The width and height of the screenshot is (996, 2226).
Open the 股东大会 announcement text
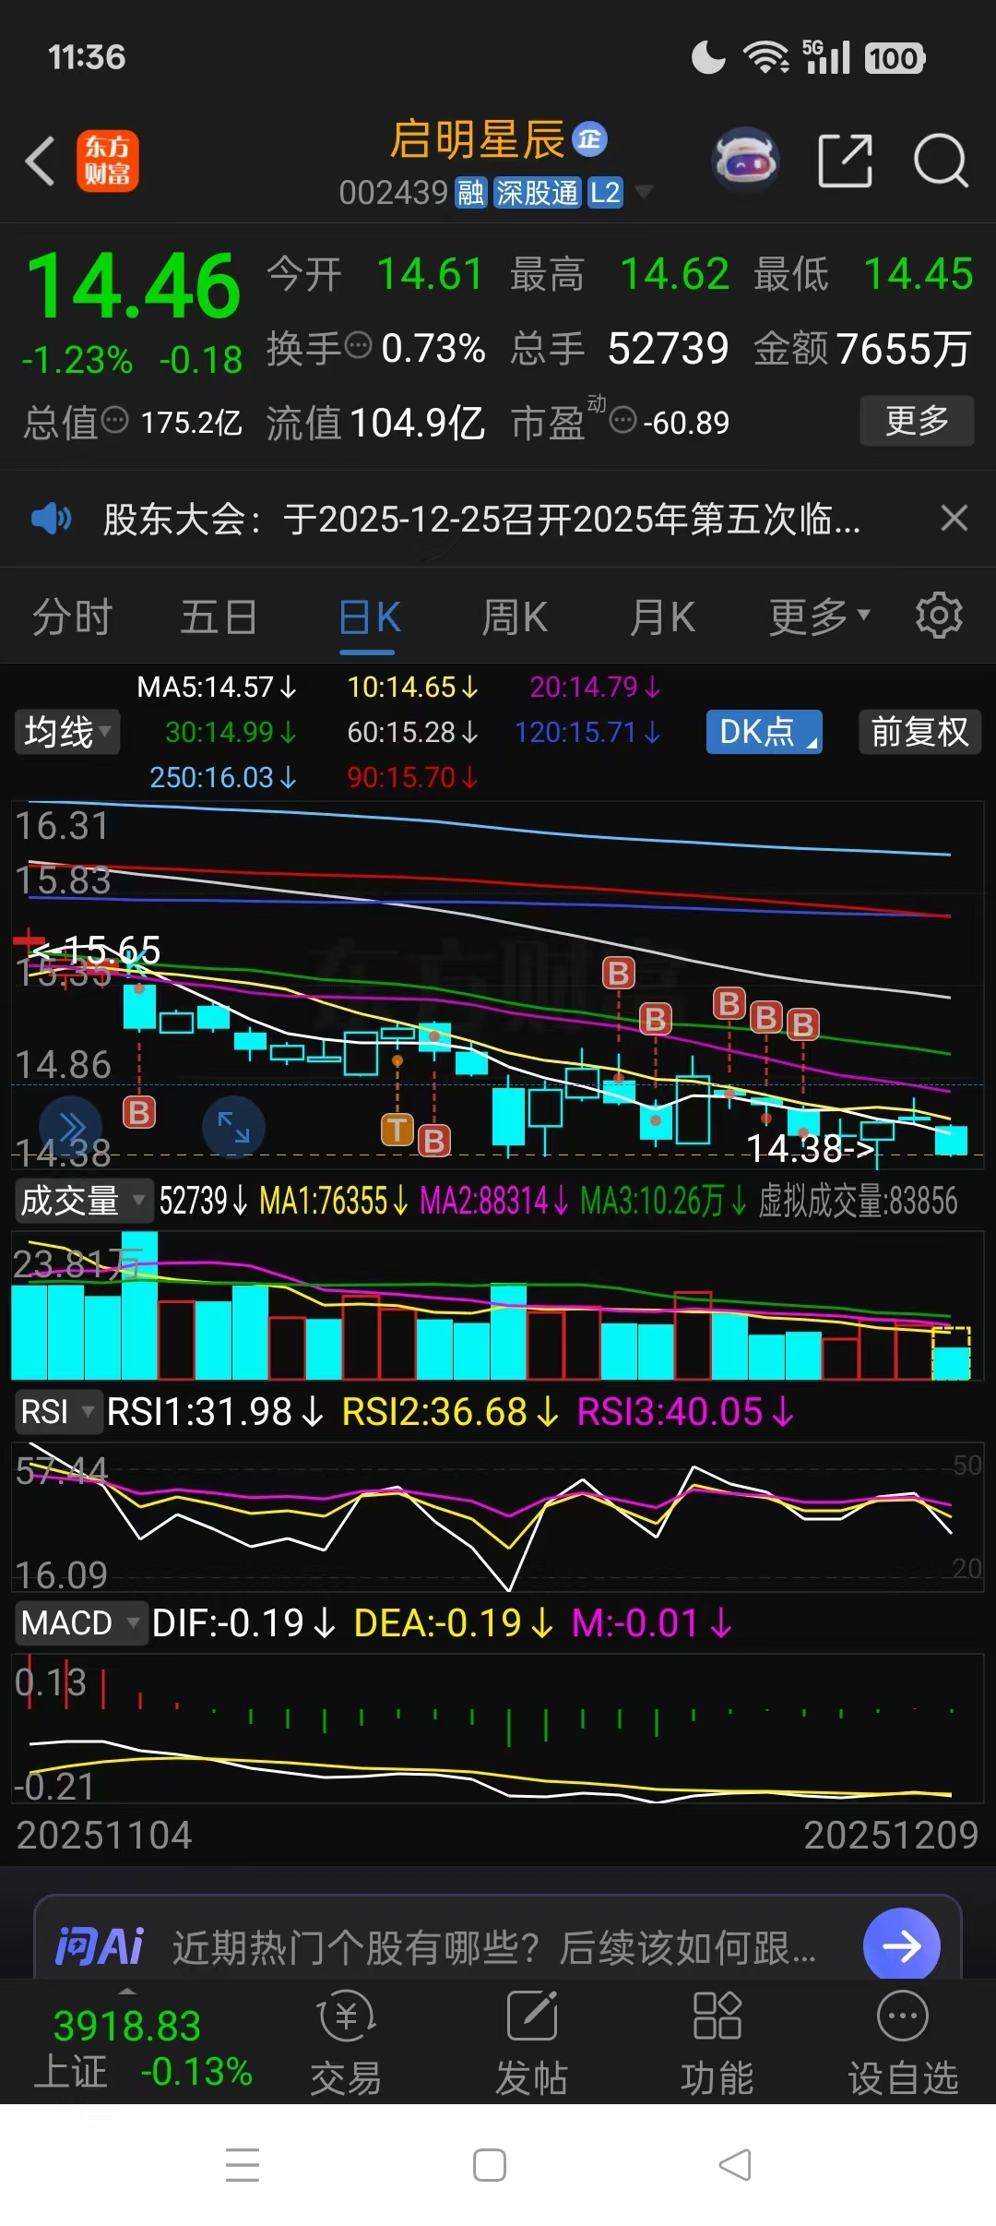pos(481,519)
